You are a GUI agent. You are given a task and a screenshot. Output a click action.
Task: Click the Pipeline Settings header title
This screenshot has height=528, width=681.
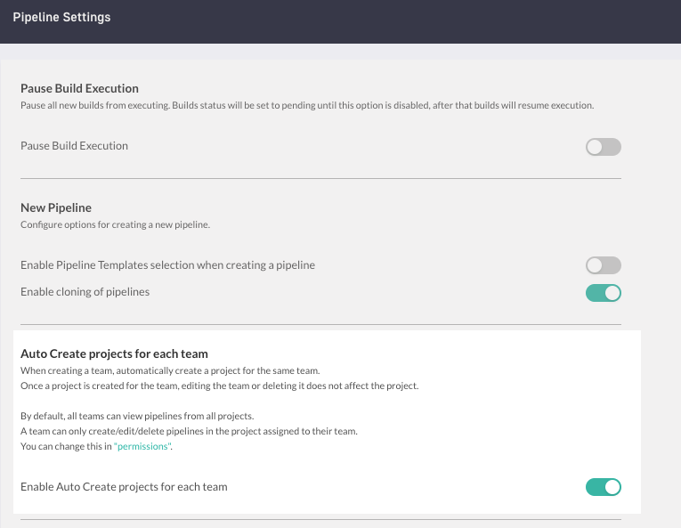(62, 18)
